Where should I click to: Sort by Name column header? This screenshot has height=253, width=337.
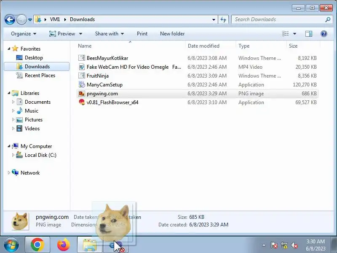pyautogui.click(x=130, y=46)
